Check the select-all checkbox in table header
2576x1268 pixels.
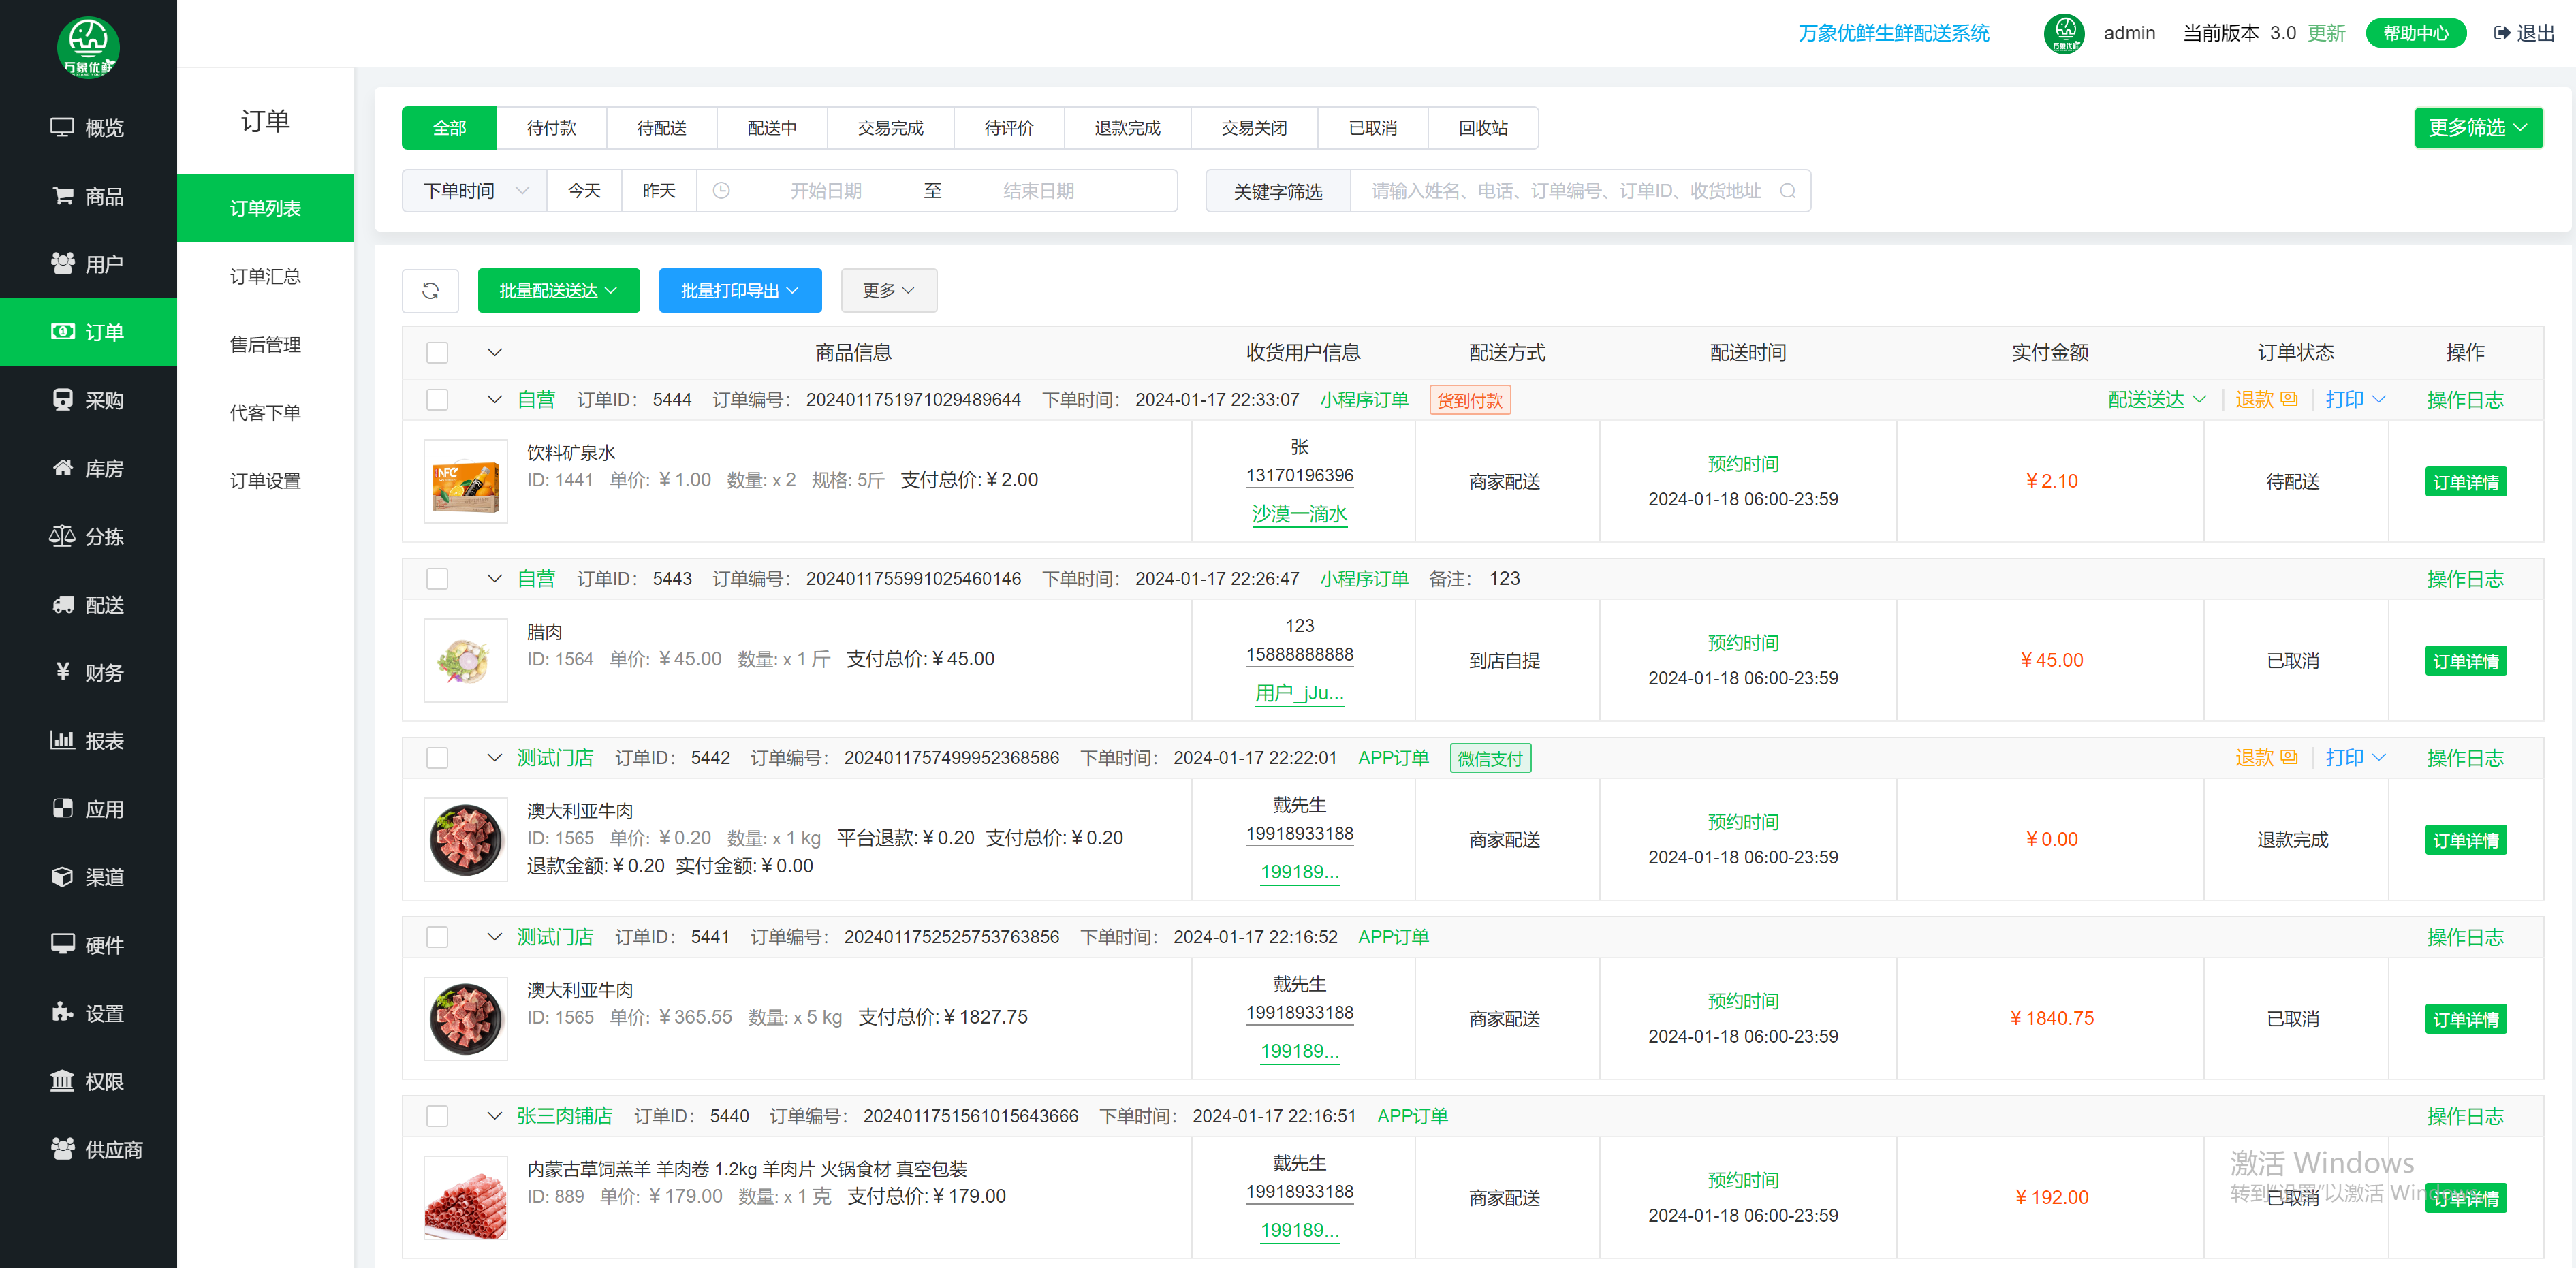pyautogui.click(x=437, y=352)
